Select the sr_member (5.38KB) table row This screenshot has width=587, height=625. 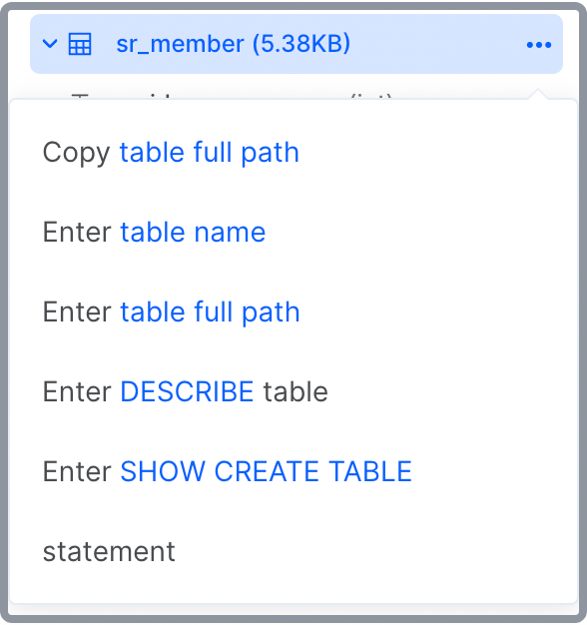click(x=296, y=44)
